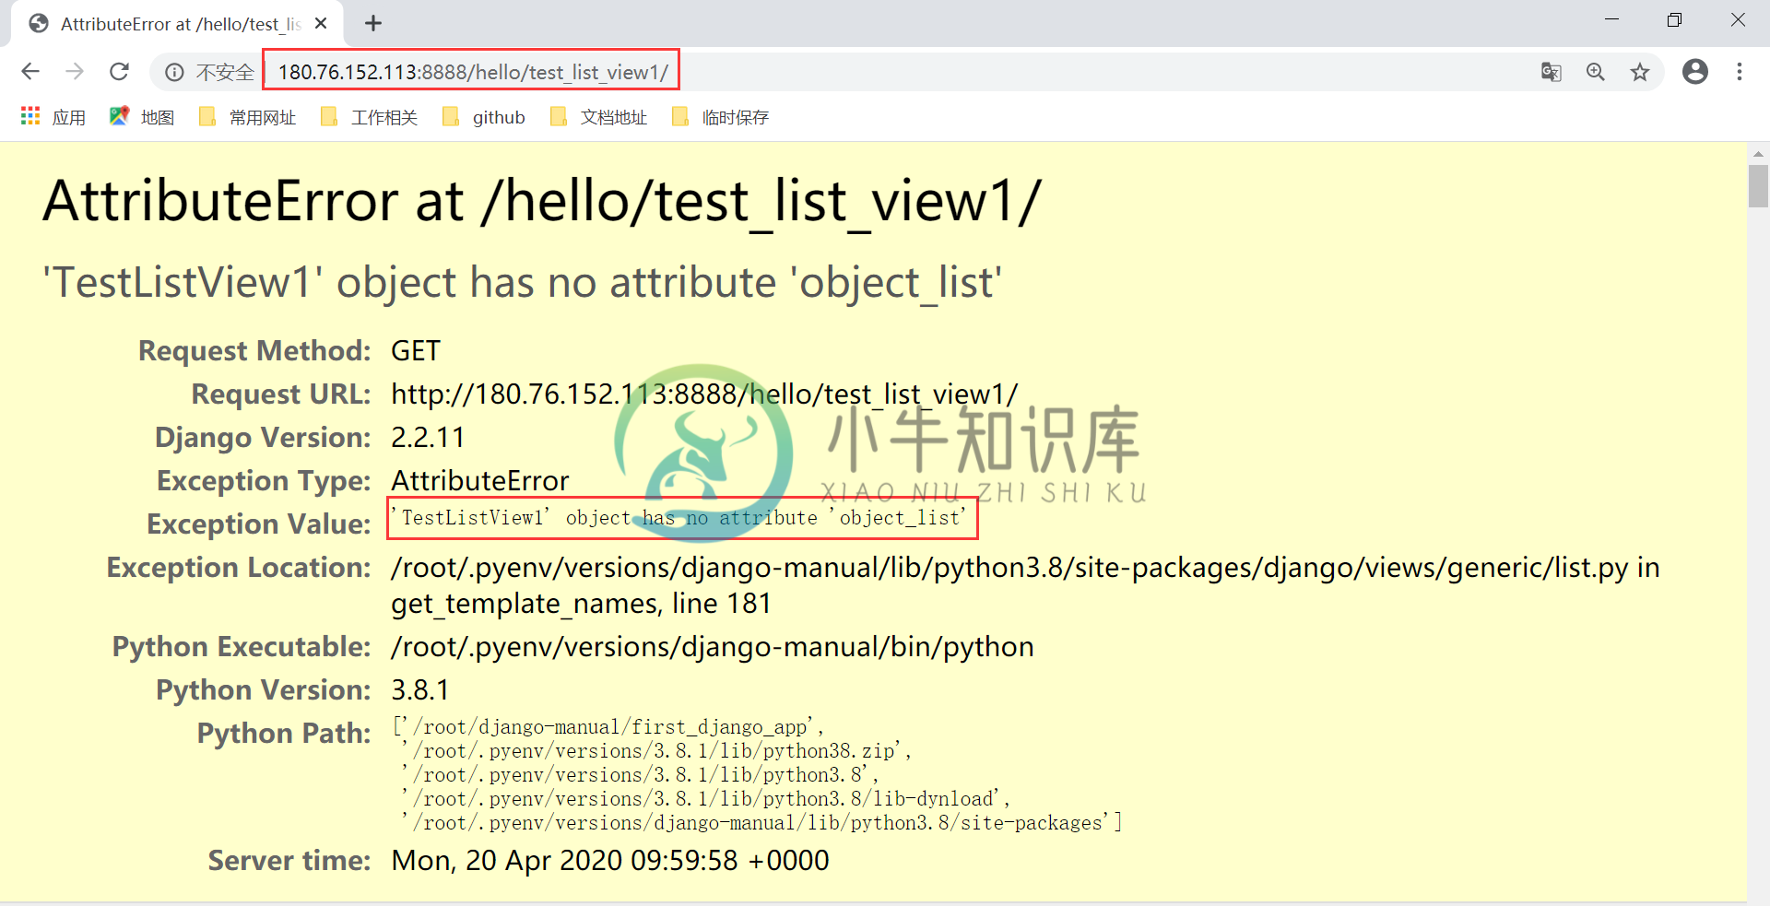Open the site info icon beside 不安全
This screenshot has width=1770, height=906.
coord(174,72)
